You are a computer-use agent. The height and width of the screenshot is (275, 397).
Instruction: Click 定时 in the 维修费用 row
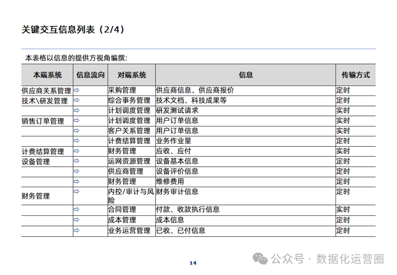tap(343, 181)
